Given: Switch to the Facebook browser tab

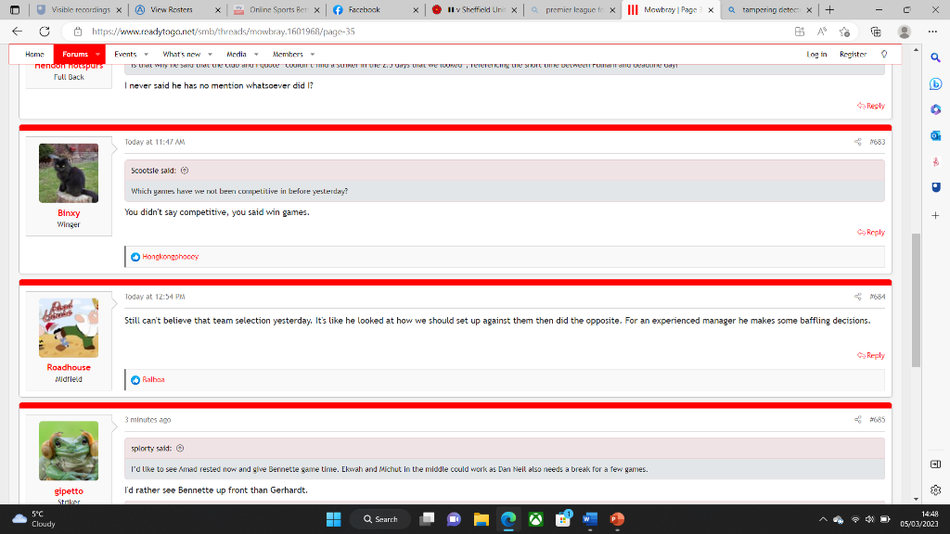Looking at the screenshot, I should [x=375, y=9].
